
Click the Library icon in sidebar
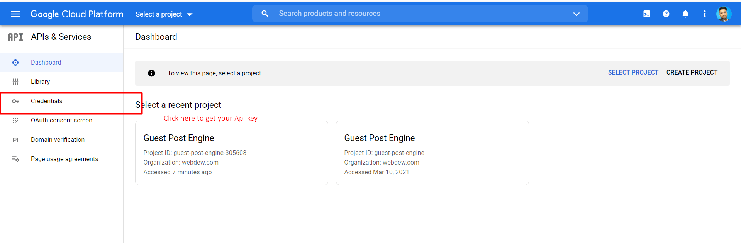(x=15, y=82)
